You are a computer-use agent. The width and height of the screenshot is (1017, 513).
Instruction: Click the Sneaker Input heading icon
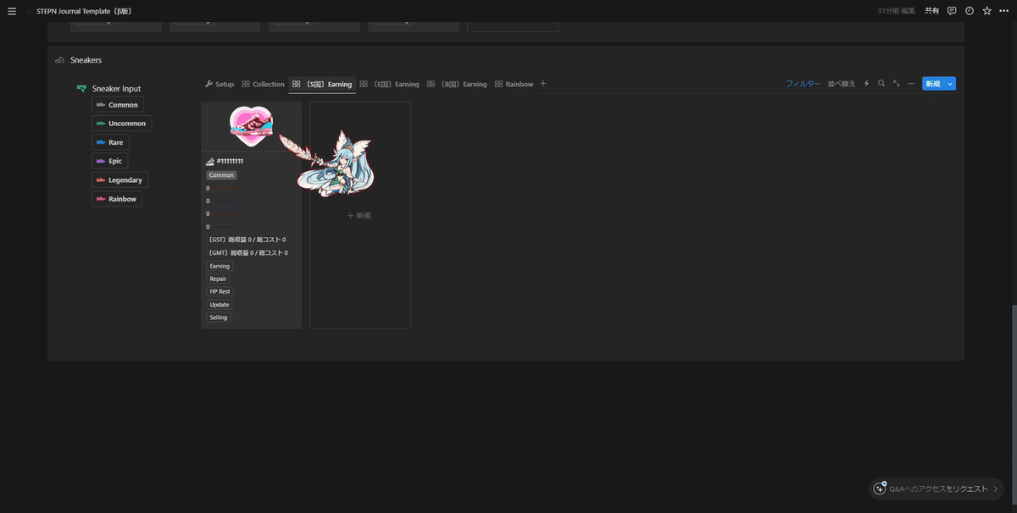click(81, 88)
